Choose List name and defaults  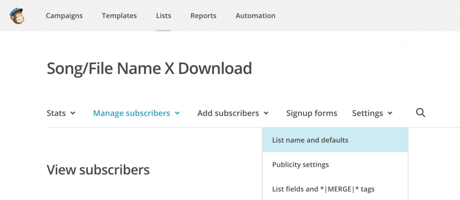coord(335,140)
